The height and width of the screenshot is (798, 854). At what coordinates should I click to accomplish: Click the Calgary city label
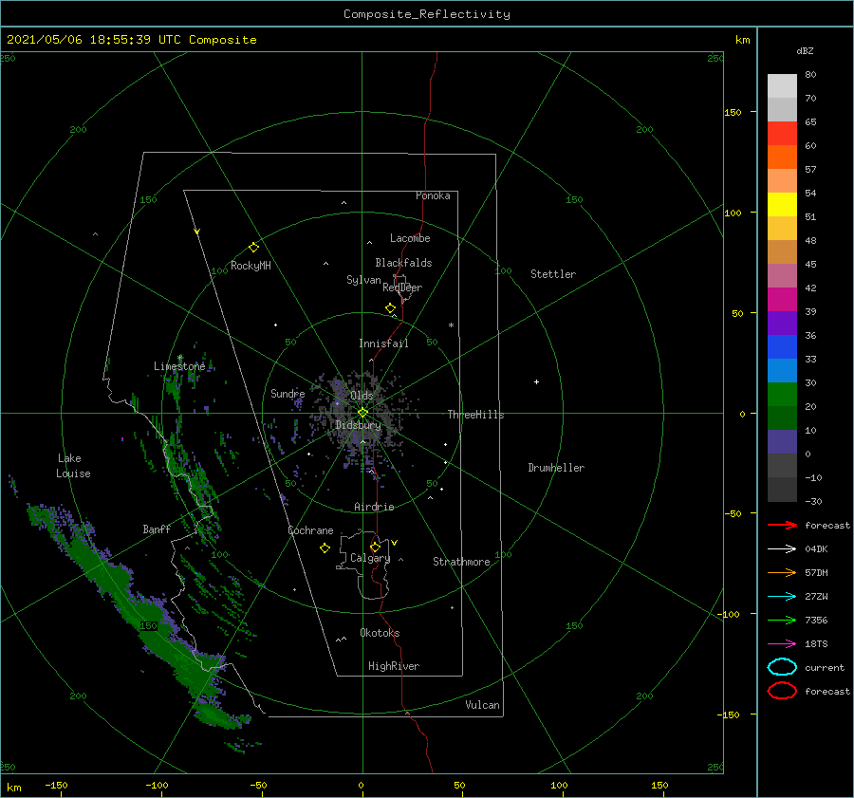pyautogui.click(x=370, y=558)
